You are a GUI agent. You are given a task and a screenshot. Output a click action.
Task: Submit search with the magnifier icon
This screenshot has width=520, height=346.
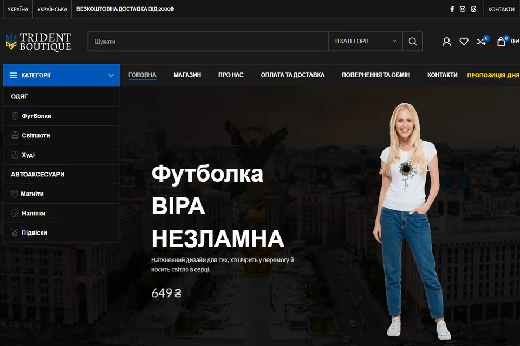(413, 42)
